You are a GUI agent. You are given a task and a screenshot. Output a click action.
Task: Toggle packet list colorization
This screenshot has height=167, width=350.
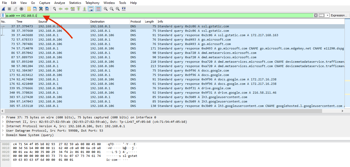pos(98,9)
